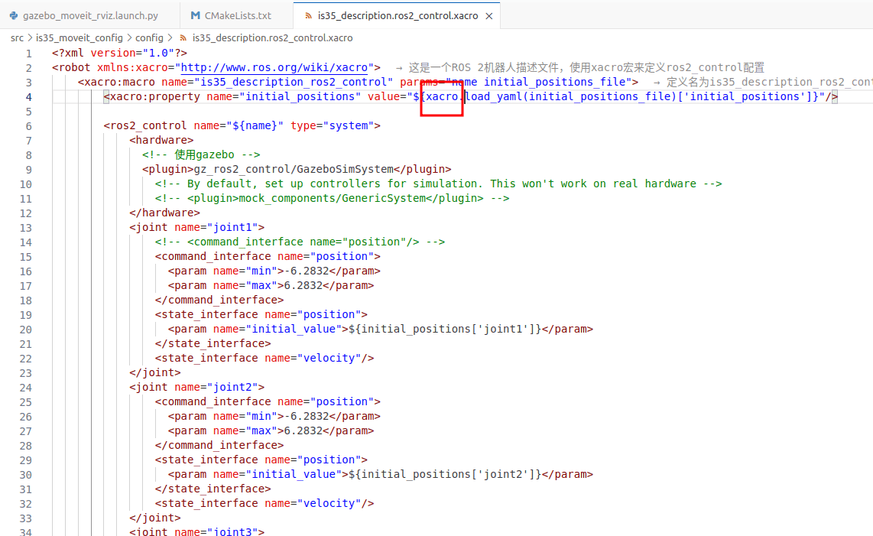The width and height of the screenshot is (873, 536).
Task: Click the orange xacro file icon on active tab
Action: tap(307, 15)
